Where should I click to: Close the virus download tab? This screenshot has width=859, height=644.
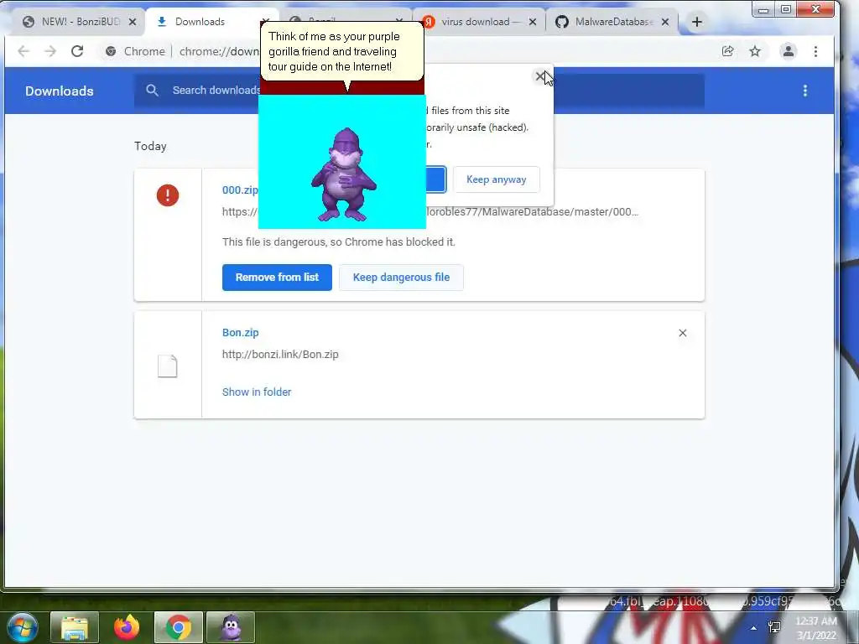(533, 22)
